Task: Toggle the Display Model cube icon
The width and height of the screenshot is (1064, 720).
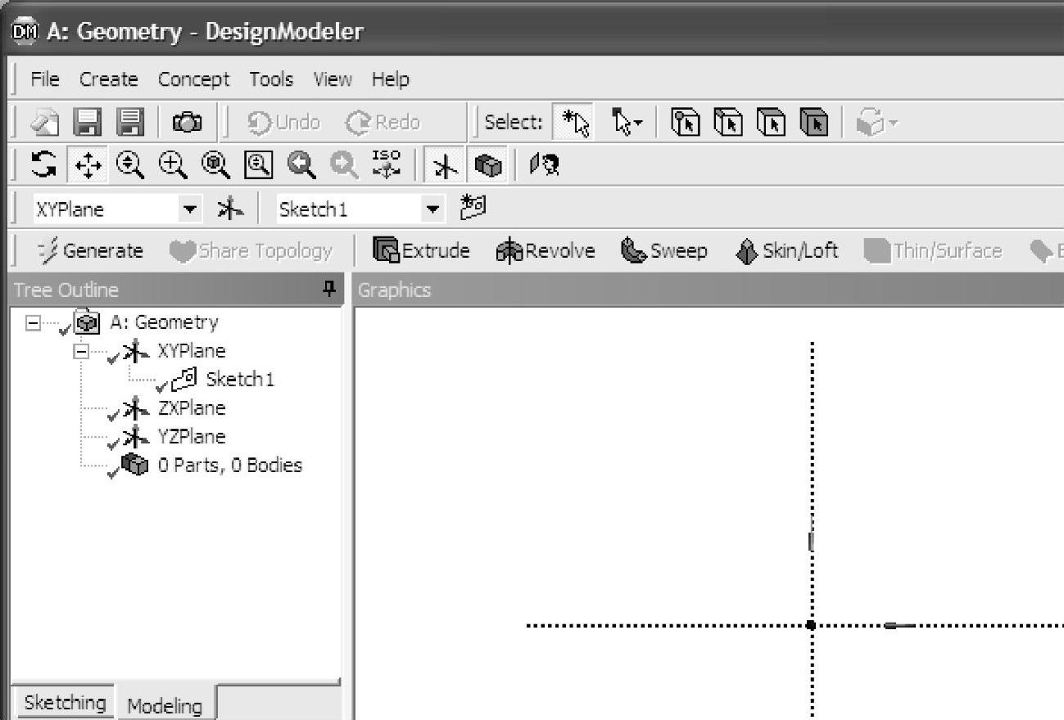Action: tap(487, 167)
